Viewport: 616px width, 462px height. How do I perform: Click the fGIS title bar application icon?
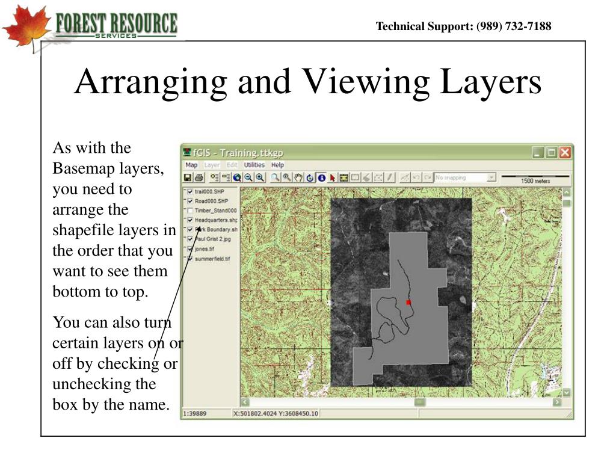pos(188,152)
